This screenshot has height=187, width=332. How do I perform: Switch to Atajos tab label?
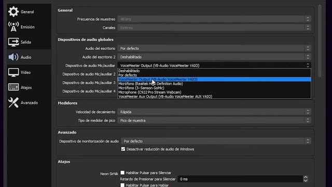pos(26,87)
